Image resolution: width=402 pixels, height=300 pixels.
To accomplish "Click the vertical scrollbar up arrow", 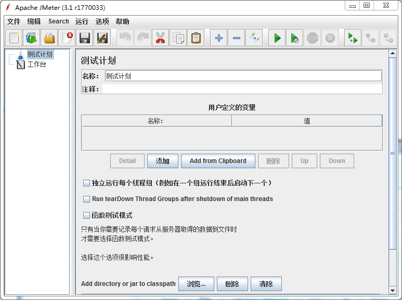I will (393, 54).
